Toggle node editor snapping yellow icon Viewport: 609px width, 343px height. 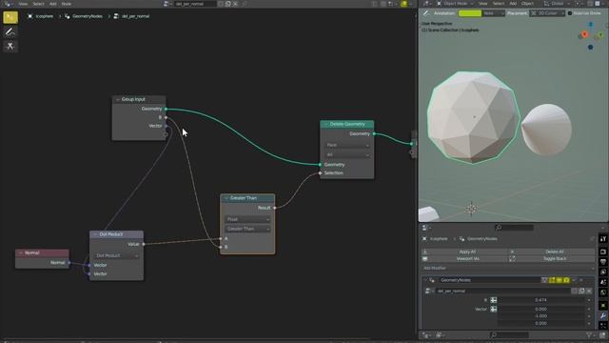click(403, 4)
